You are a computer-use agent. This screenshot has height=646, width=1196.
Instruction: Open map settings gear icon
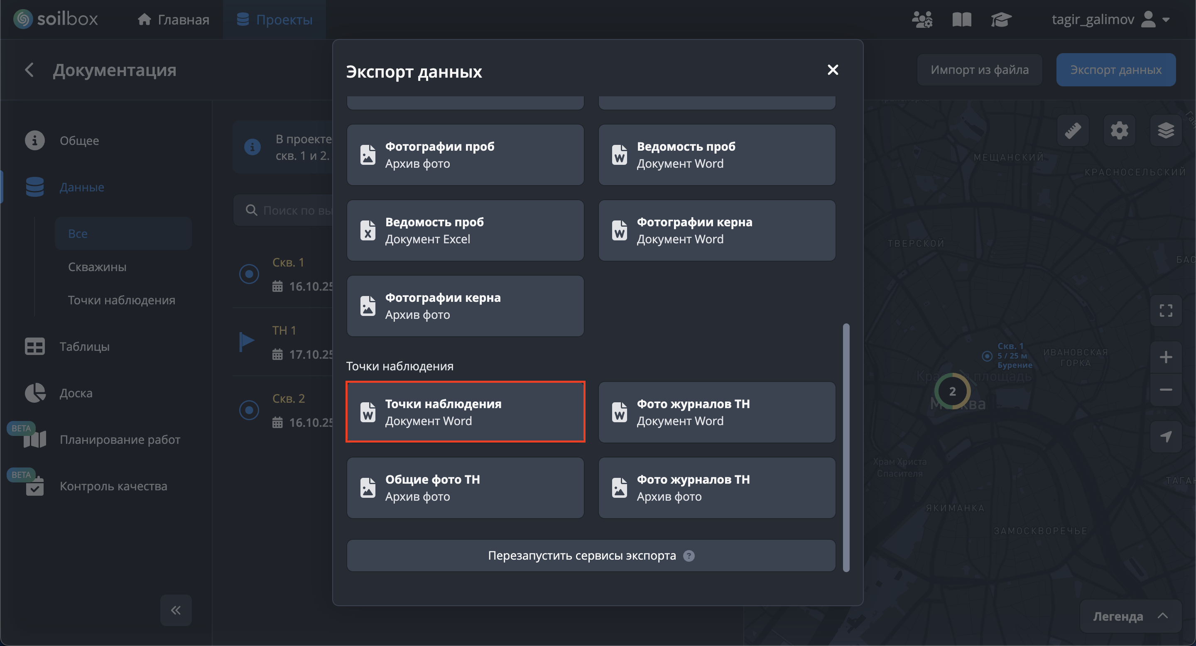[1119, 131]
